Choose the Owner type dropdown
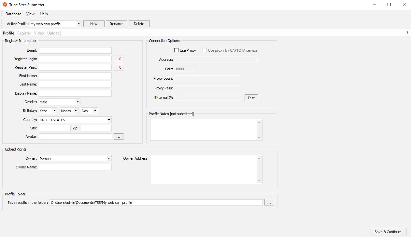 tap(109, 159)
